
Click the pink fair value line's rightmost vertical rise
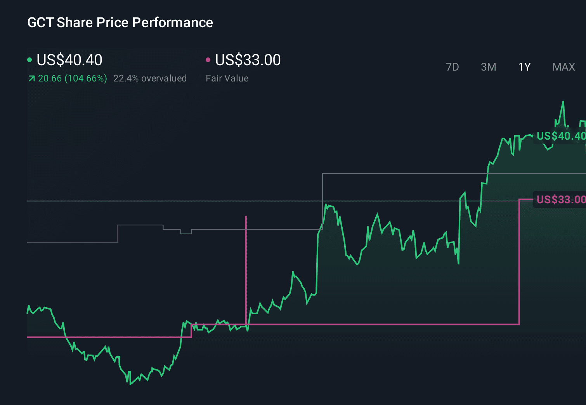(x=519, y=262)
